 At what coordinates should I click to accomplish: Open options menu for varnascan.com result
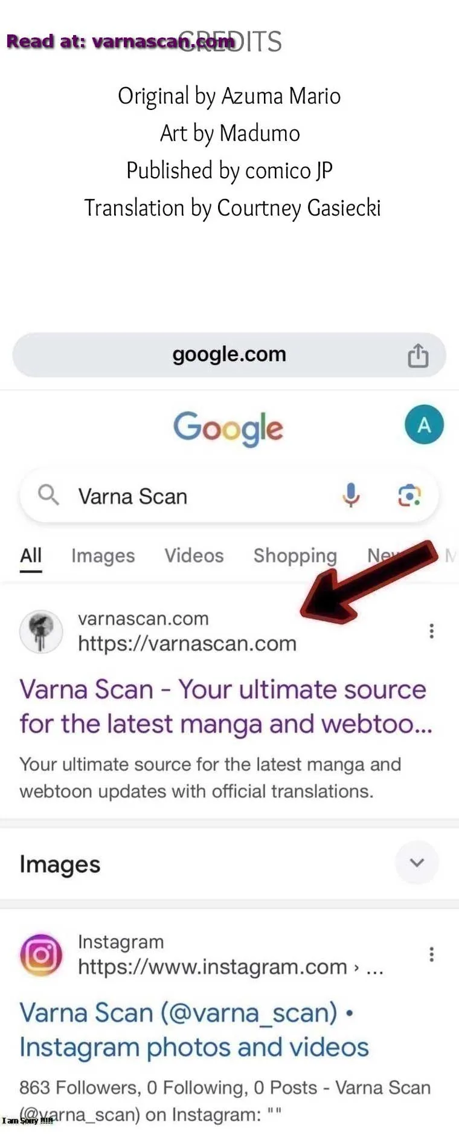pos(431,631)
